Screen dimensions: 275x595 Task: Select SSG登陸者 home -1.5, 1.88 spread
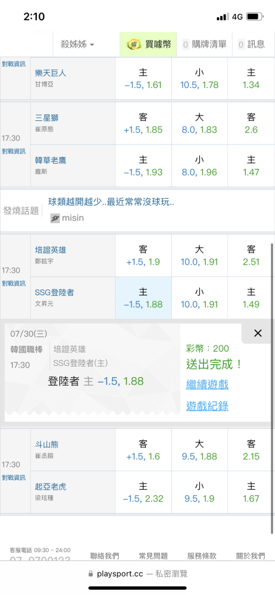point(143,298)
